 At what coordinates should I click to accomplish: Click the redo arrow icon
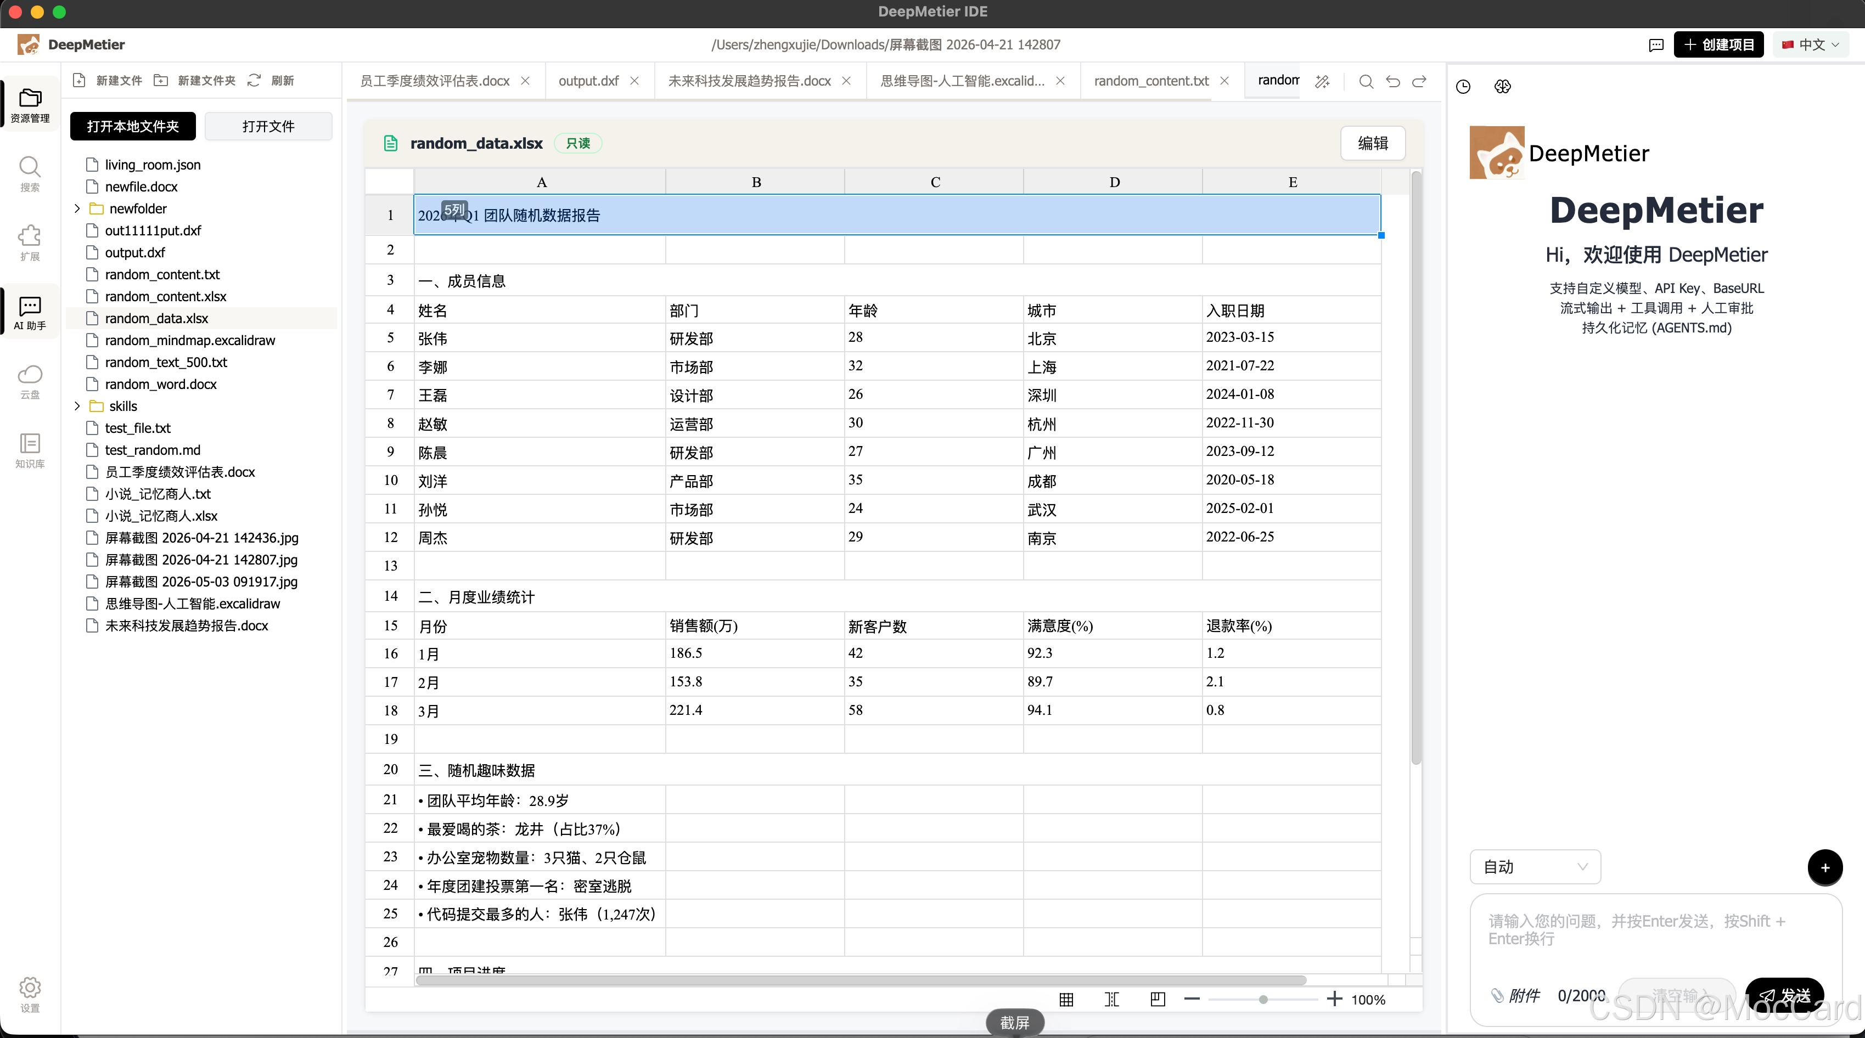pos(1420,81)
